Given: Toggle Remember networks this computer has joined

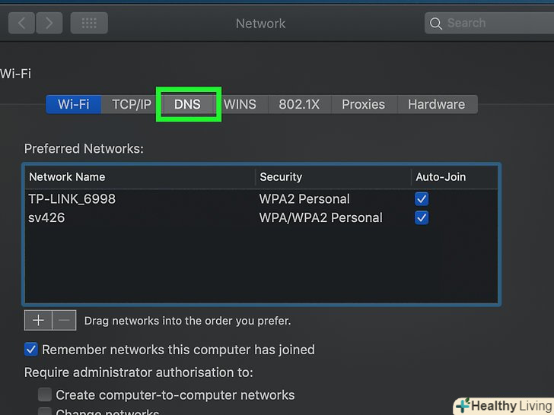Looking at the screenshot, I should [x=31, y=350].
